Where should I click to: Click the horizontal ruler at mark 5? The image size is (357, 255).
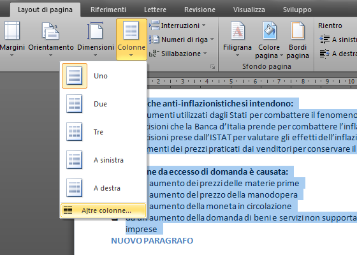231,81
